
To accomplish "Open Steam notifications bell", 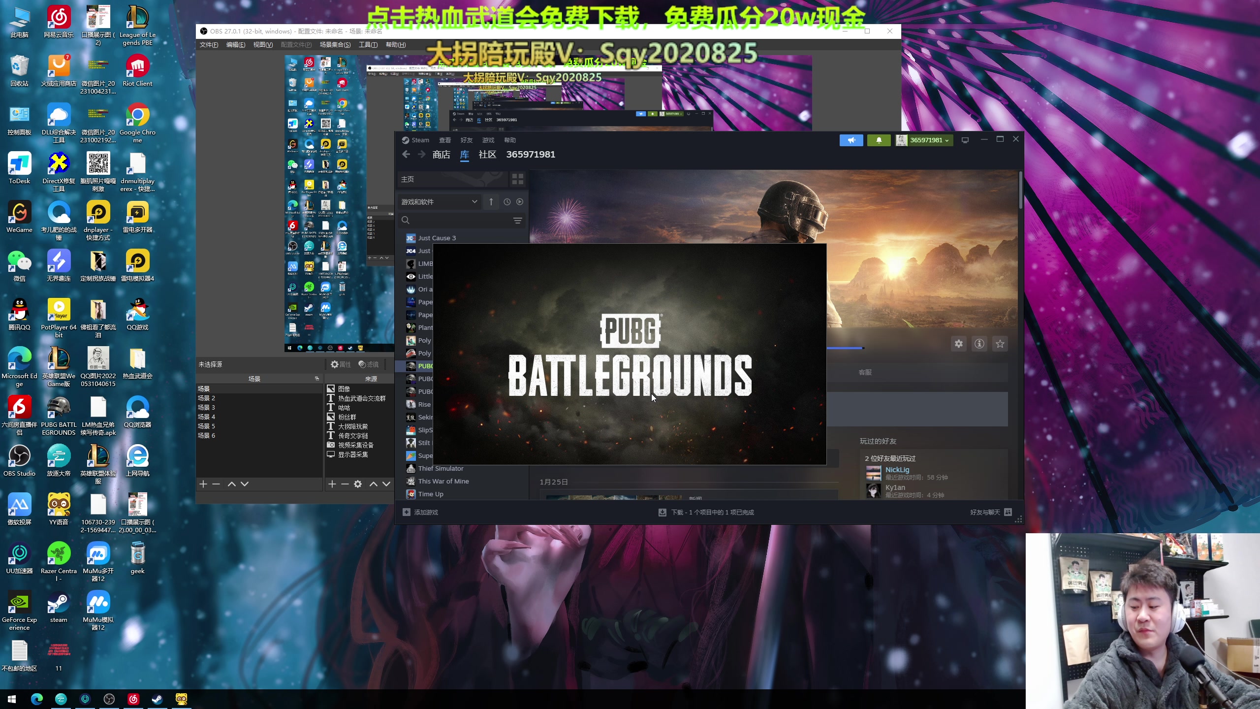I will tap(879, 140).
